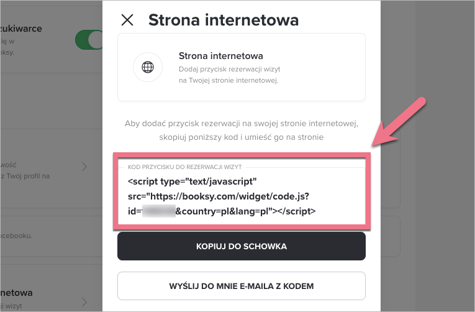Image resolution: width=475 pixels, height=312 pixels.
Task: Close the Strona internetowa dialog with X
Action: pos(127,20)
